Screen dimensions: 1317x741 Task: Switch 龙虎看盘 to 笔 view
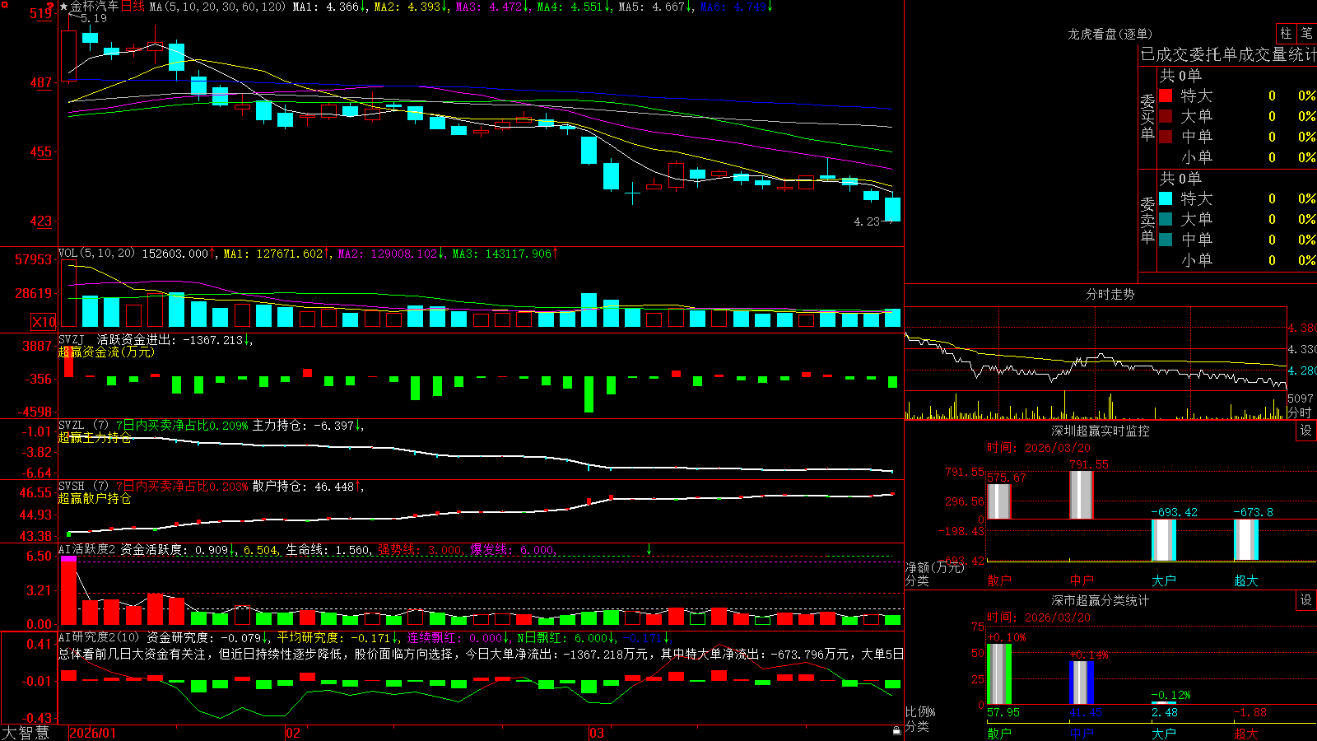[x=1306, y=33]
